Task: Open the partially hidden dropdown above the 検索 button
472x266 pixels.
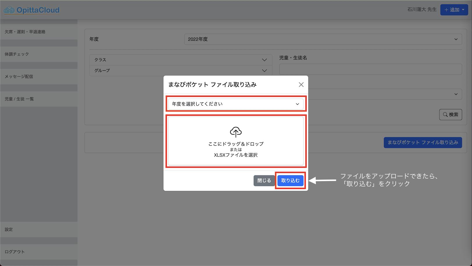Action: click(x=385, y=94)
